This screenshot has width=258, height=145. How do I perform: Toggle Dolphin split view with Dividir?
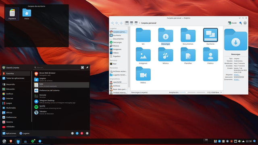pyautogui.click(x=232, y=23)
